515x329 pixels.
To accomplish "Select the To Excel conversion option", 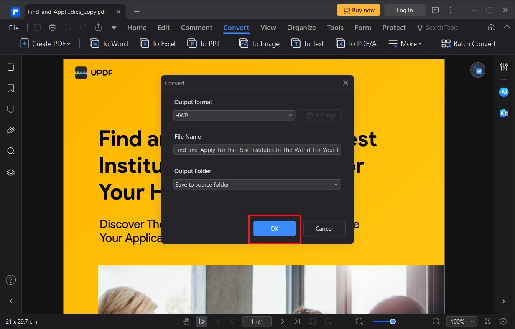I will click(x=157, y=43).
